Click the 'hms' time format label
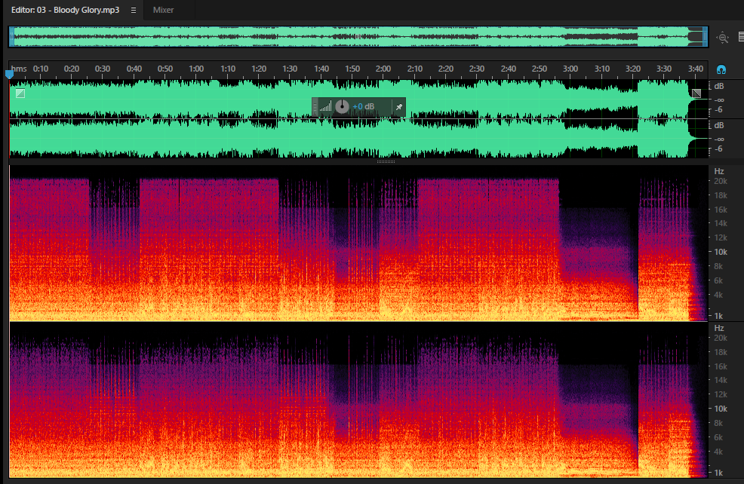This screenshot has height=484, width=744. pyautogui.click(x=19, y=69)
